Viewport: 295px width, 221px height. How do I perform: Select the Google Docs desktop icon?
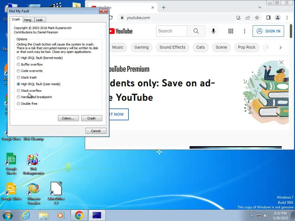tap(11, 139)
